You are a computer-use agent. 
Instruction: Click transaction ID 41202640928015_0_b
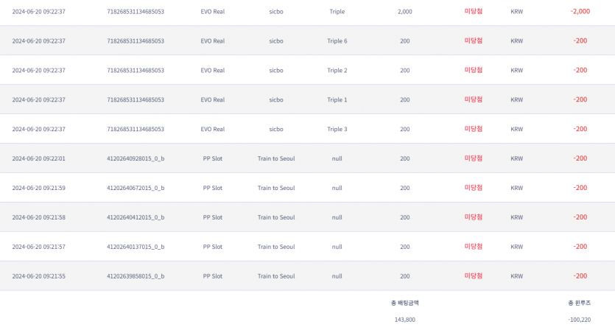(136, 158)
